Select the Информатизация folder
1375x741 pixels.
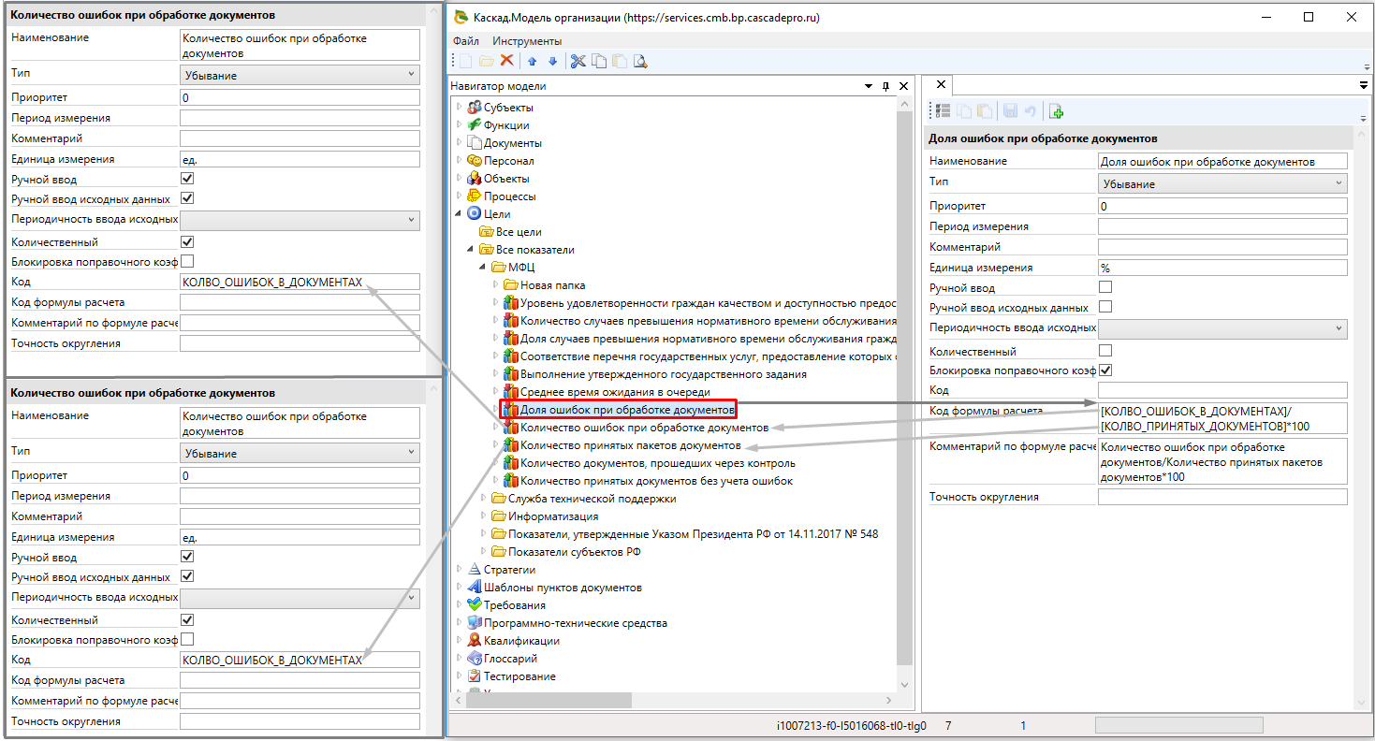point(553,516)
